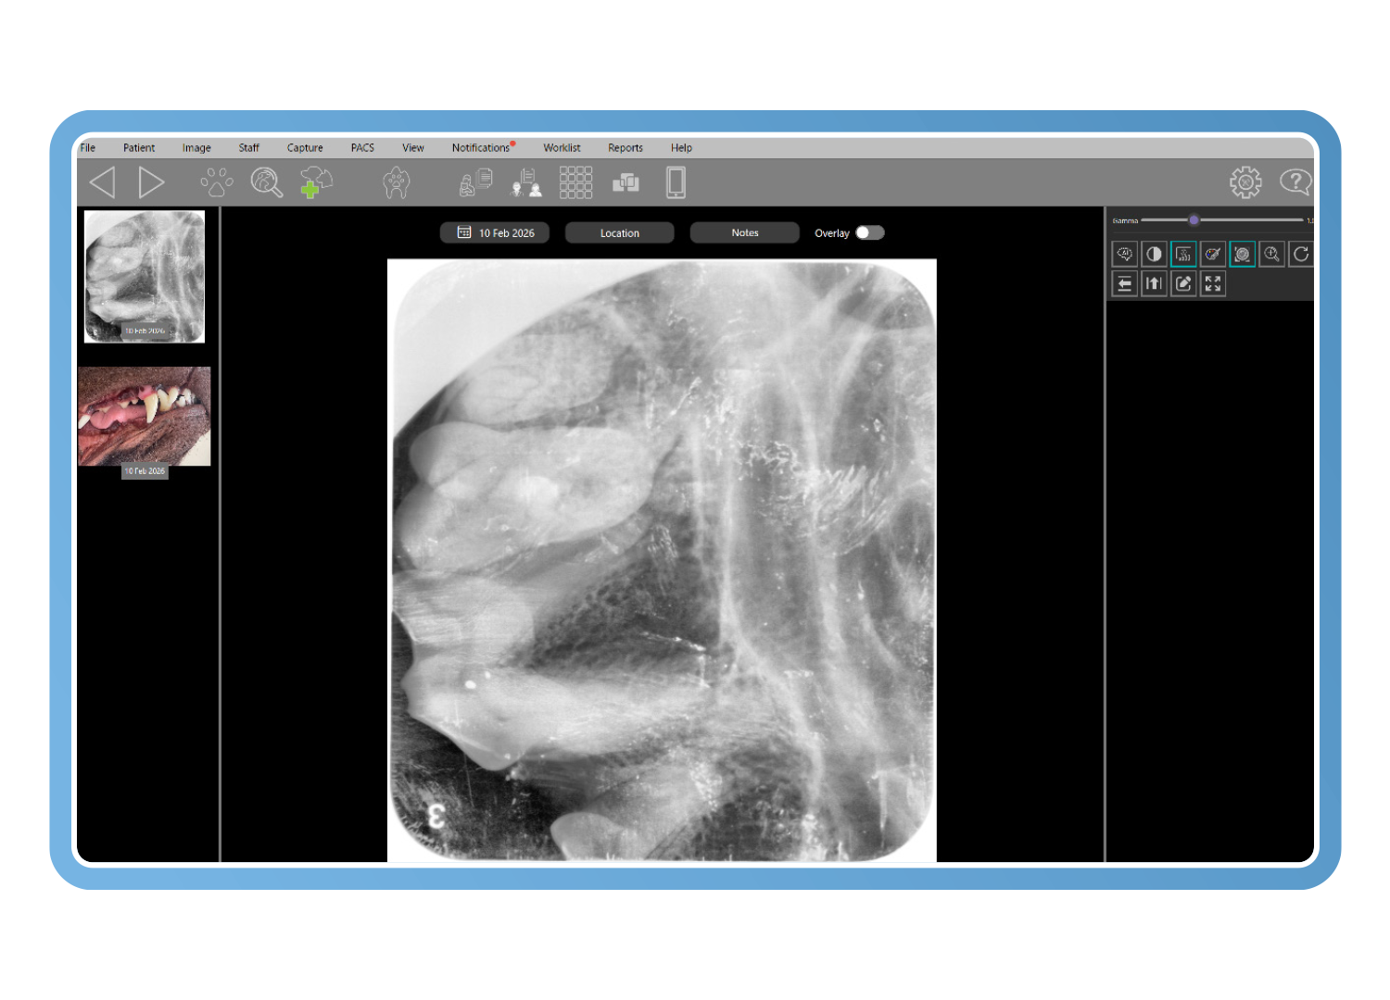Click the paw print patient icon
1390x1000 pixels.
coord(217,182)
